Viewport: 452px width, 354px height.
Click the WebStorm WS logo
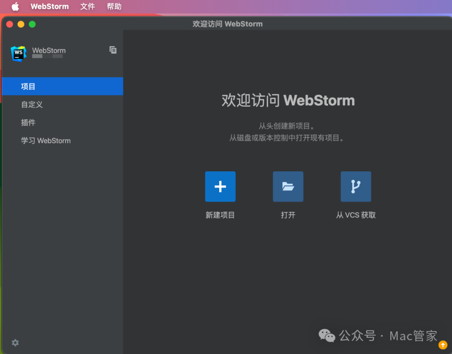click(x=18, y=53)
